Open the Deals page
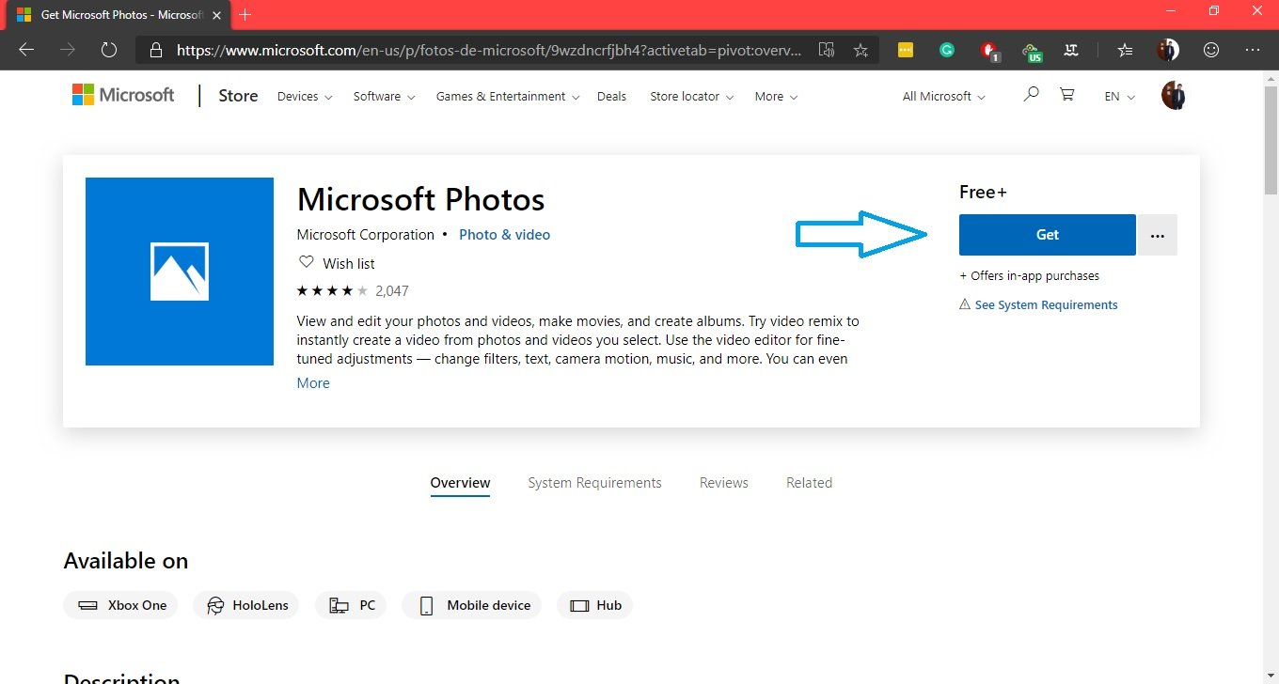The height and width of the screenshot is (684, 1279). pos(611,96)
